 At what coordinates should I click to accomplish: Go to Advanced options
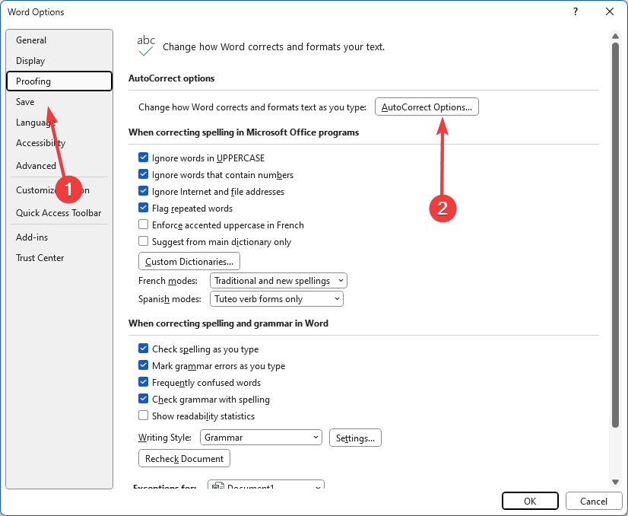[x=59, y=166]
